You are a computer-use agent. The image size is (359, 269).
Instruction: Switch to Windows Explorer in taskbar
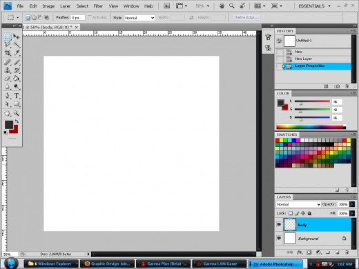(51, 263)
